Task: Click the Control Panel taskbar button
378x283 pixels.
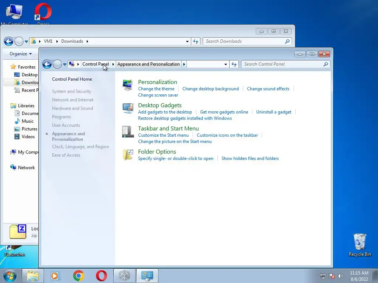Action: coord(147,276)
